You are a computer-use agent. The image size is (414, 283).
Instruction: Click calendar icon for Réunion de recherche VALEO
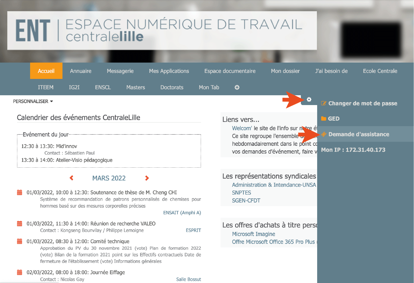[x=20, y=224]
